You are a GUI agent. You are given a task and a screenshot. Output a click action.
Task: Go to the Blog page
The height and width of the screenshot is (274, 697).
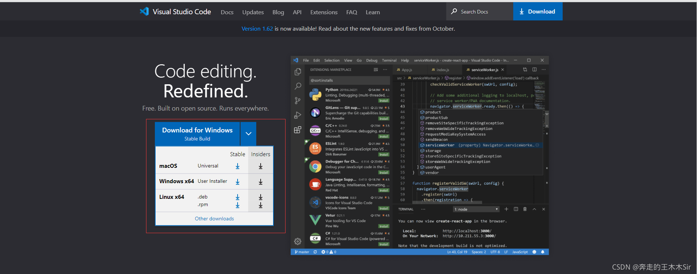pyautogui.click(x=278, y=12)
